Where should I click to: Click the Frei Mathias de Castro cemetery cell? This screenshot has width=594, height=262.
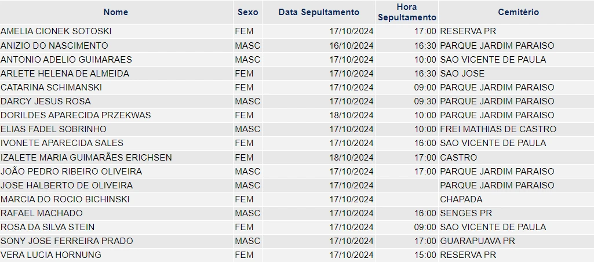coord(498,129)
